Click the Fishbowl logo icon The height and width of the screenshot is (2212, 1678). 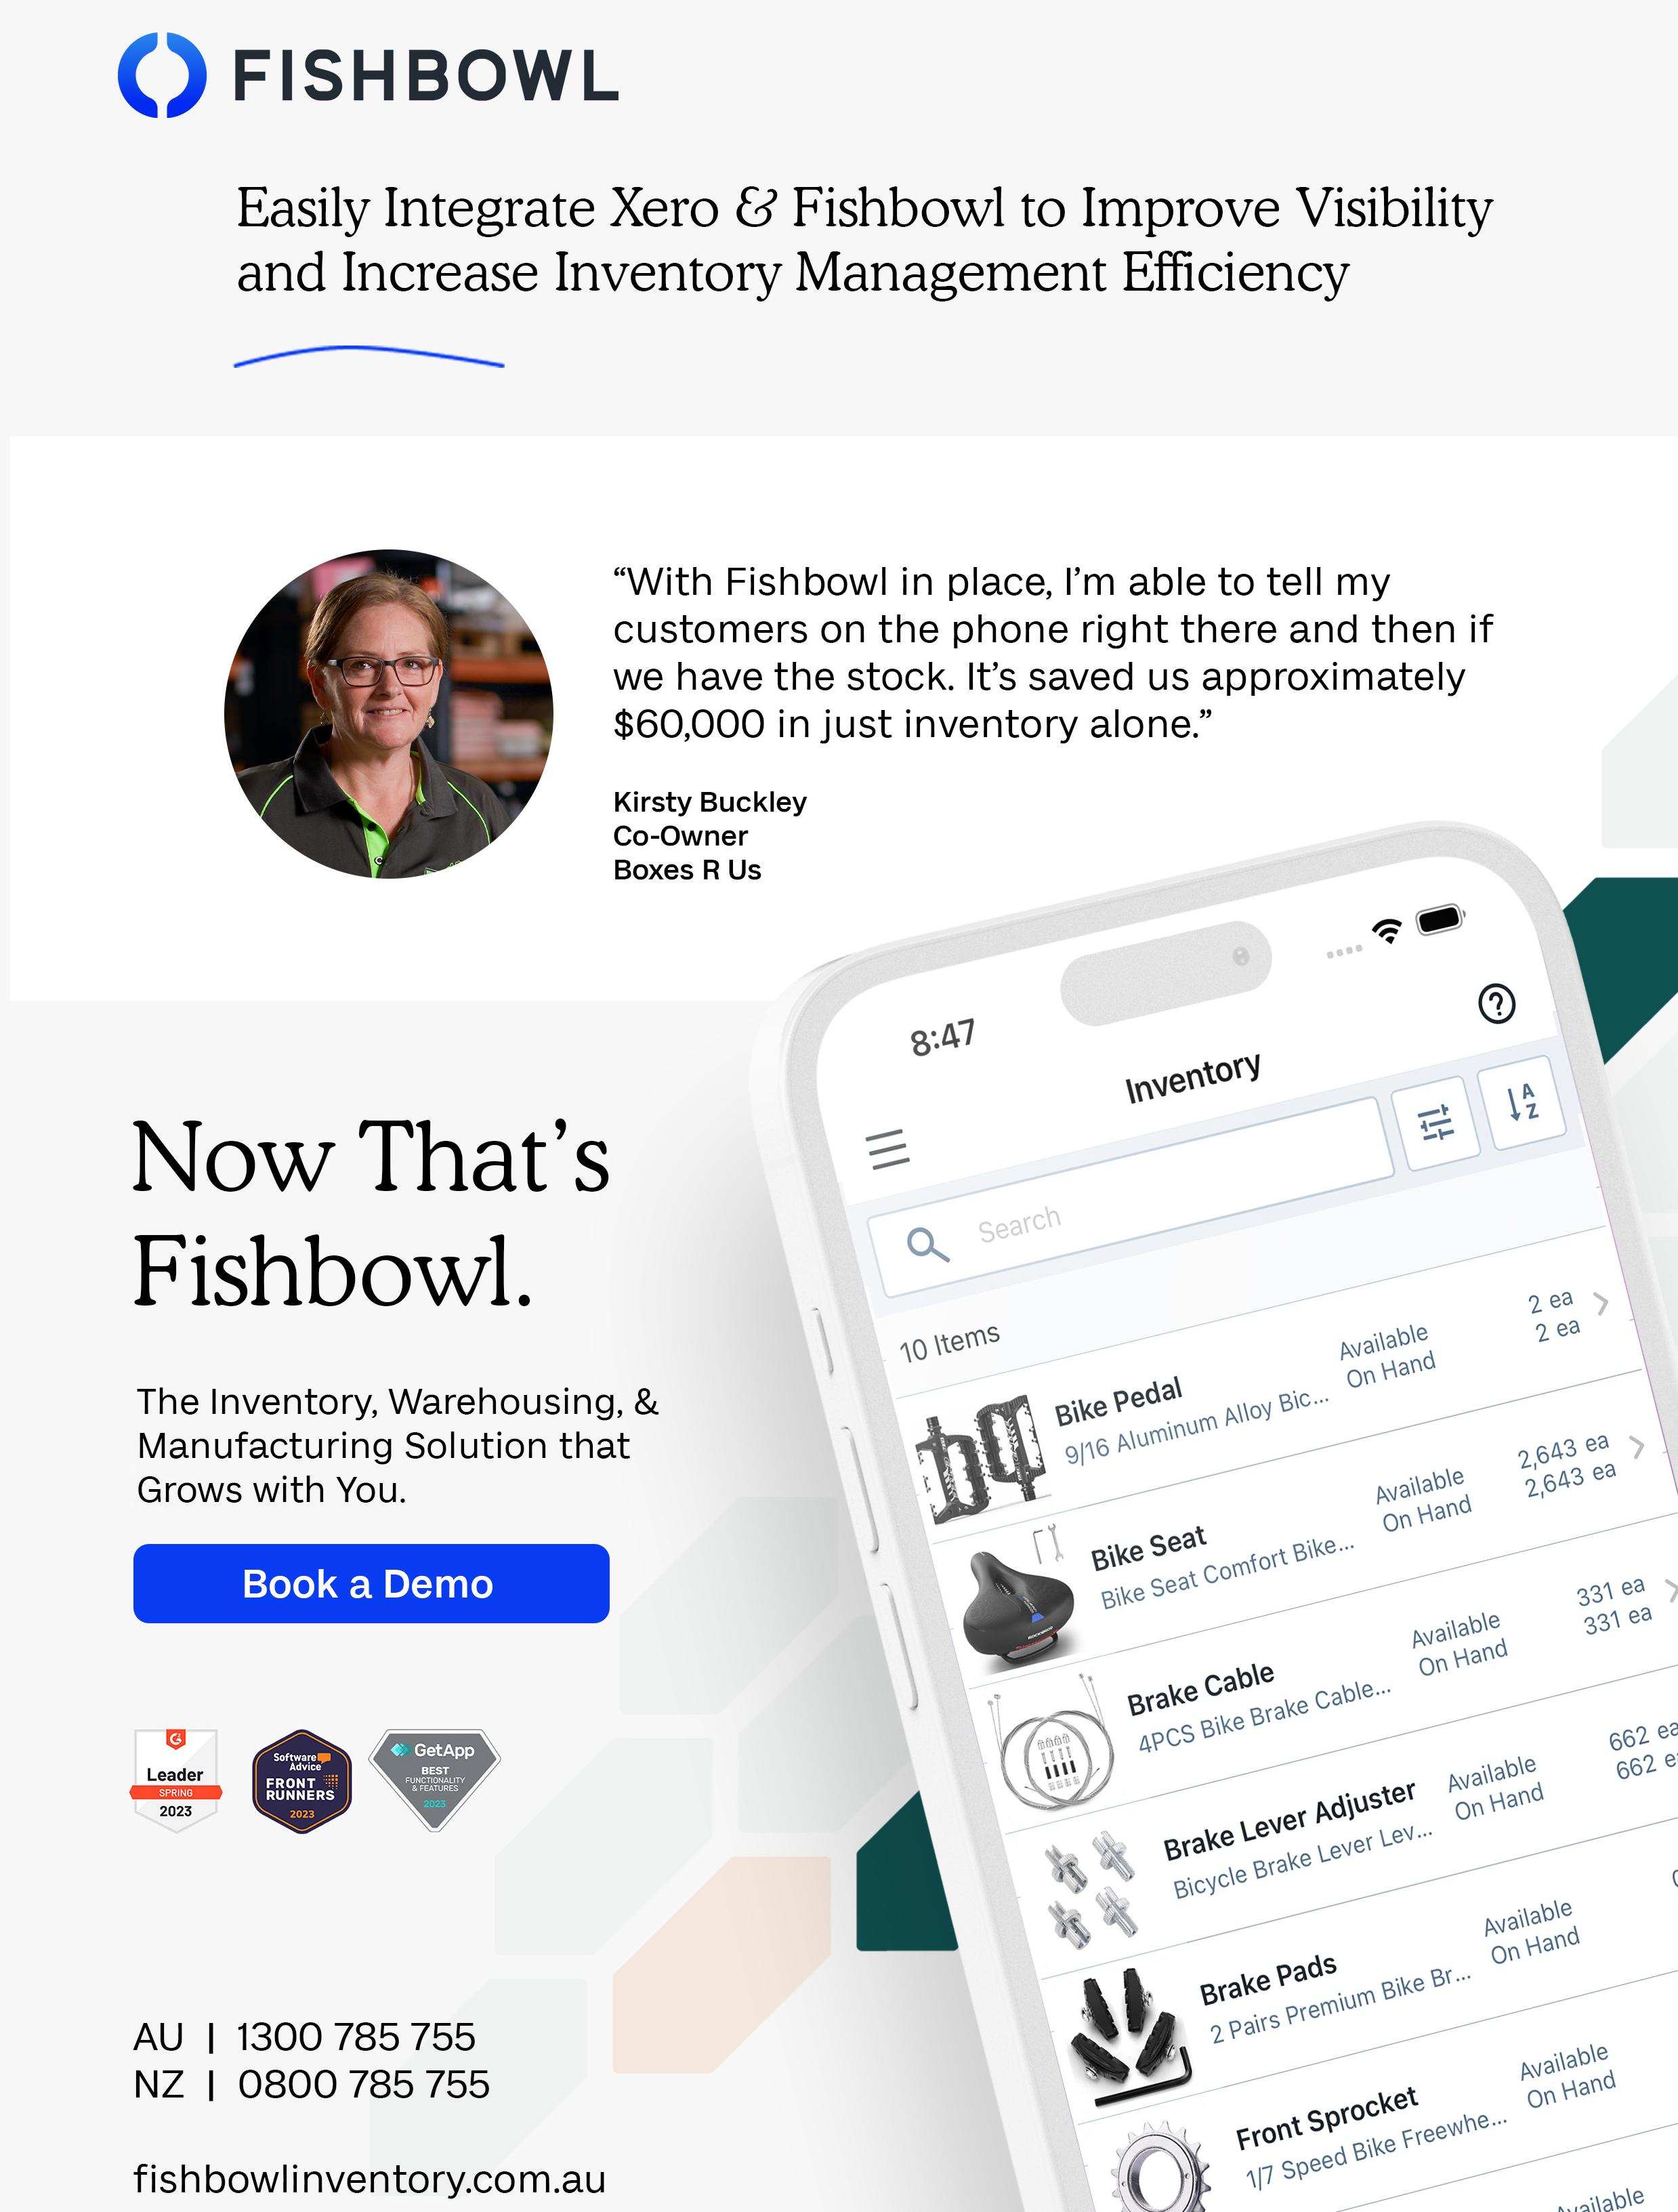coord(162,75)
